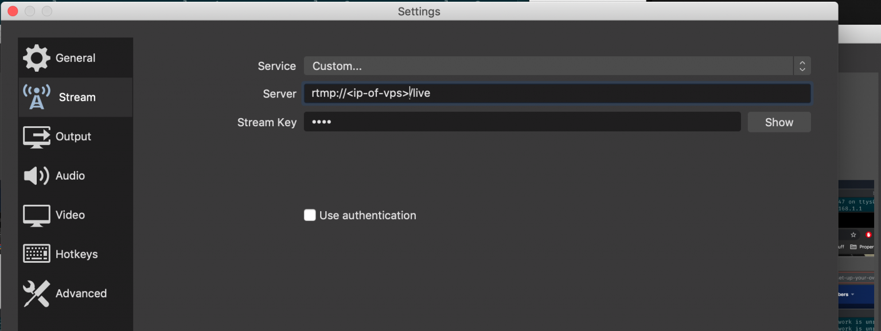Switch to the Output tab label
Screen dimensions: 881x331
(x=73, y=137)
